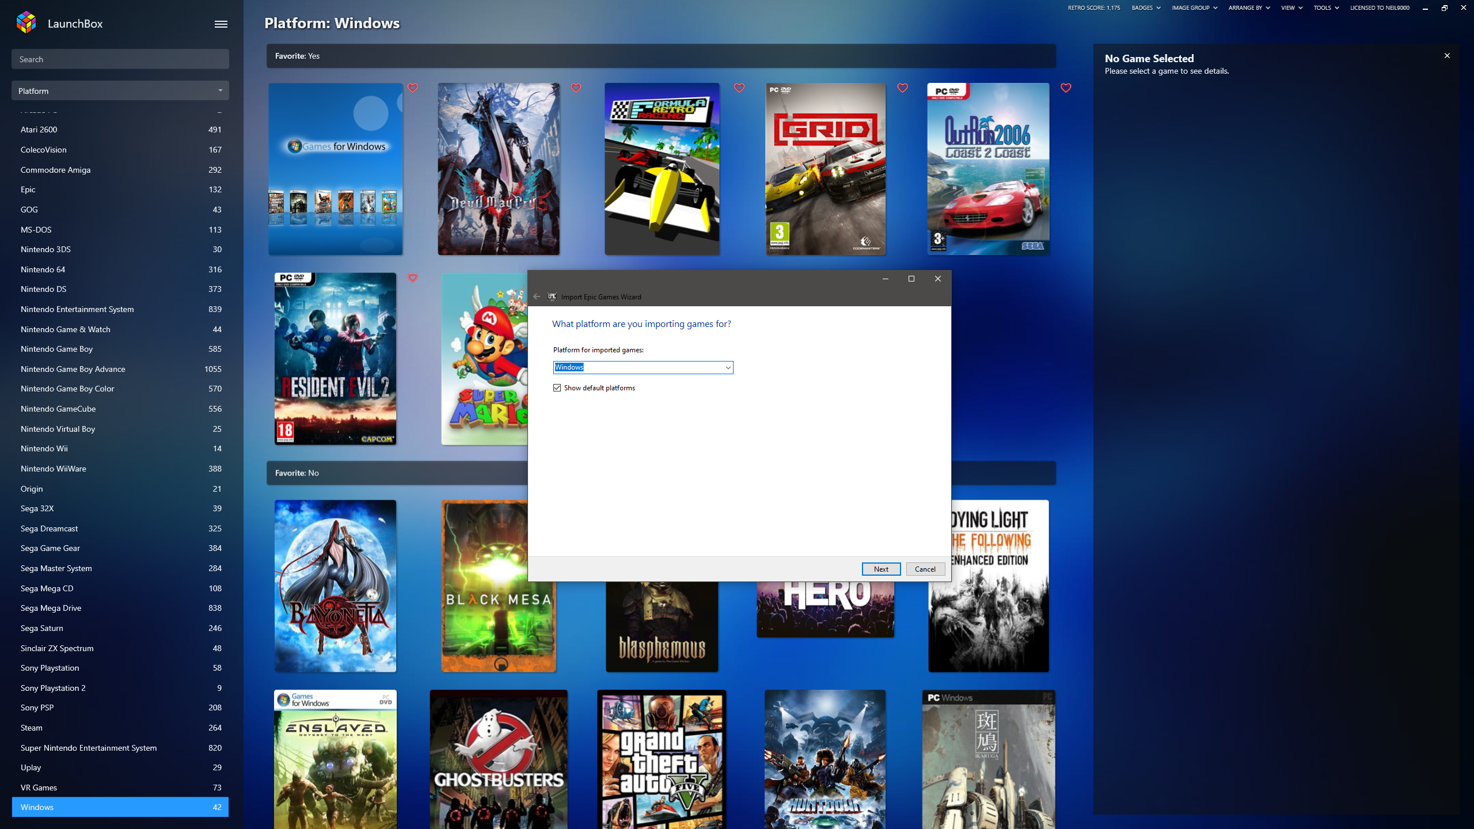
Task: Open the Arrange By dropdown menu
Action: pyautogui.click(x=1249, y=8)
